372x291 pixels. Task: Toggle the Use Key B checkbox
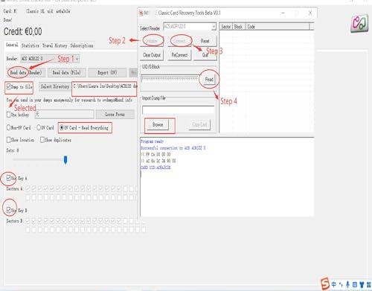(x=9, y=210)
